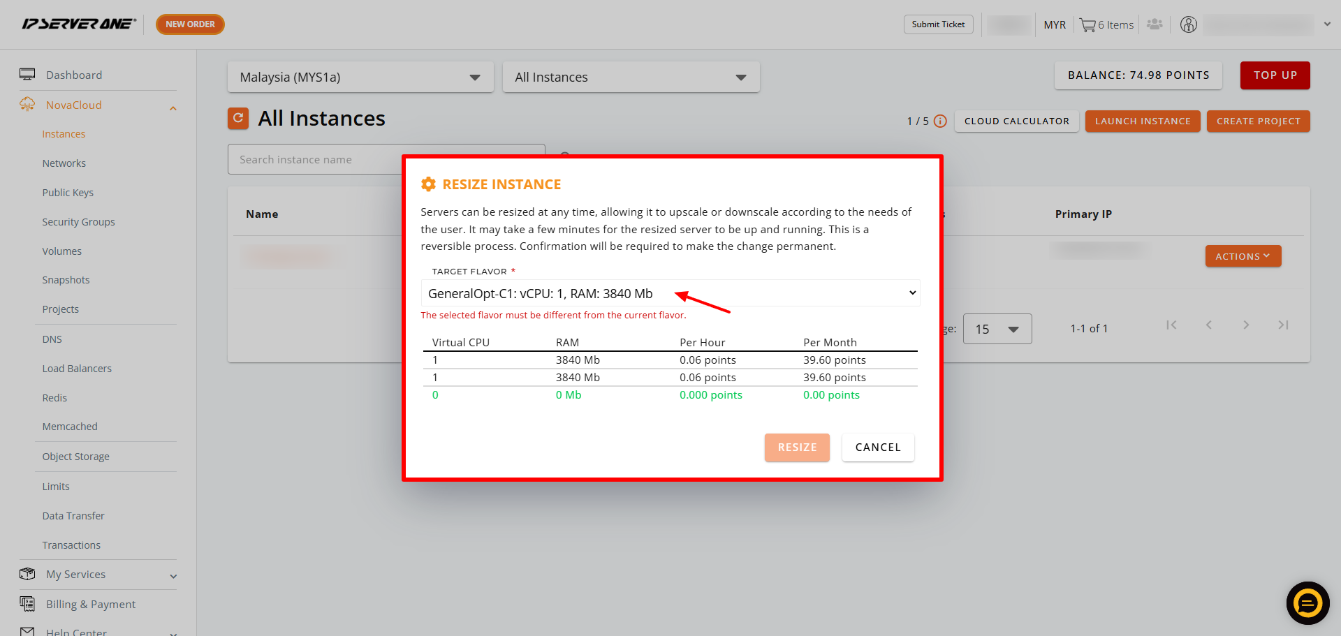This screenshot has width=1341, height=636.
Task: Expand the All Instances filter dropdown
Action: (x=631, y=77)
